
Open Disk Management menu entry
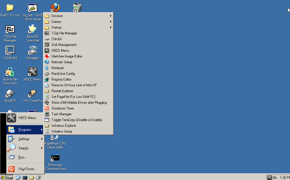pyautogui.click(x=78, y=45)
